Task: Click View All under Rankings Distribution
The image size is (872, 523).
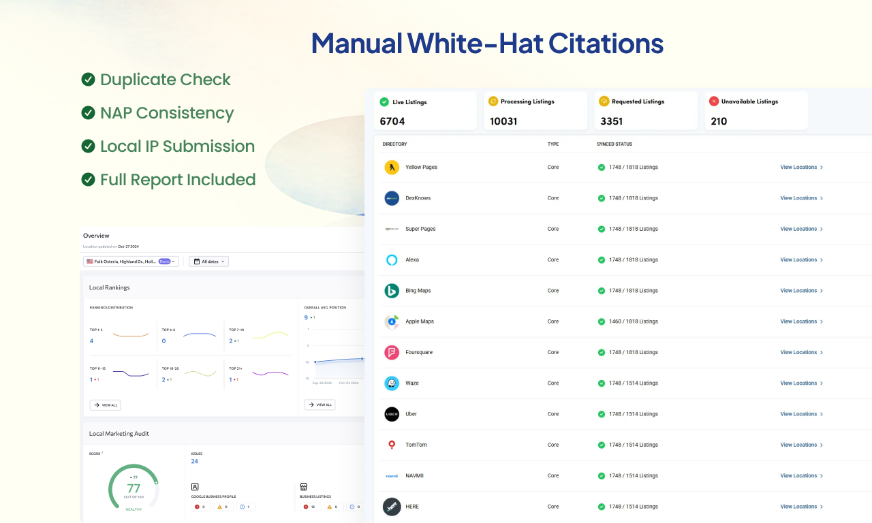Action: pos(105,405)
